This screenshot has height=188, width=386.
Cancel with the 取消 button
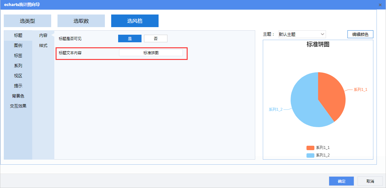pyautogui.click(x=370, y=181)
